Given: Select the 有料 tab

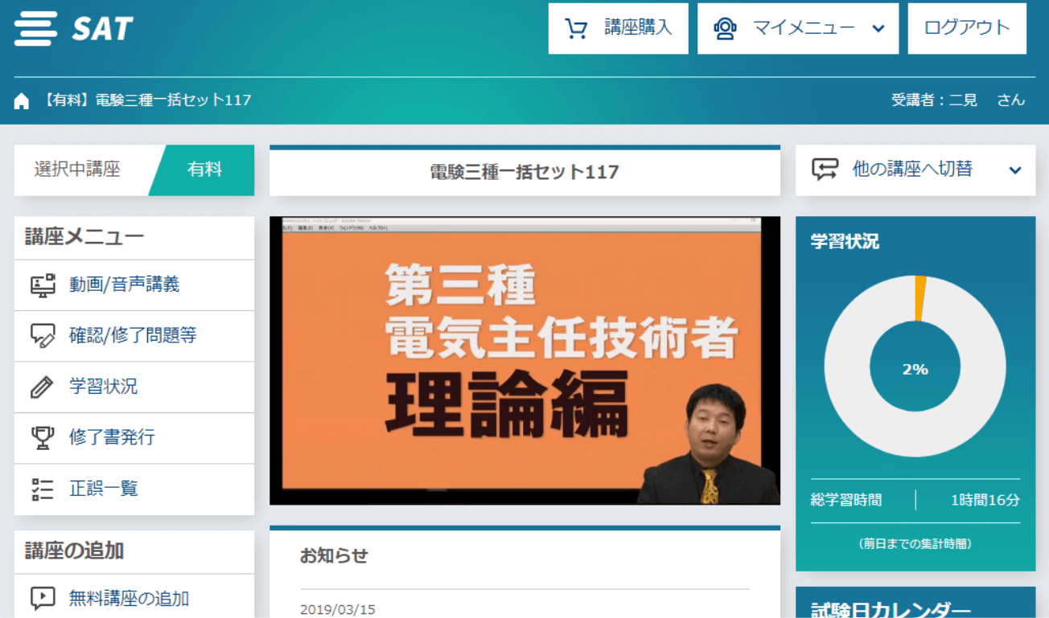Looking at the screenshot, I should click(x=204, y=170).
